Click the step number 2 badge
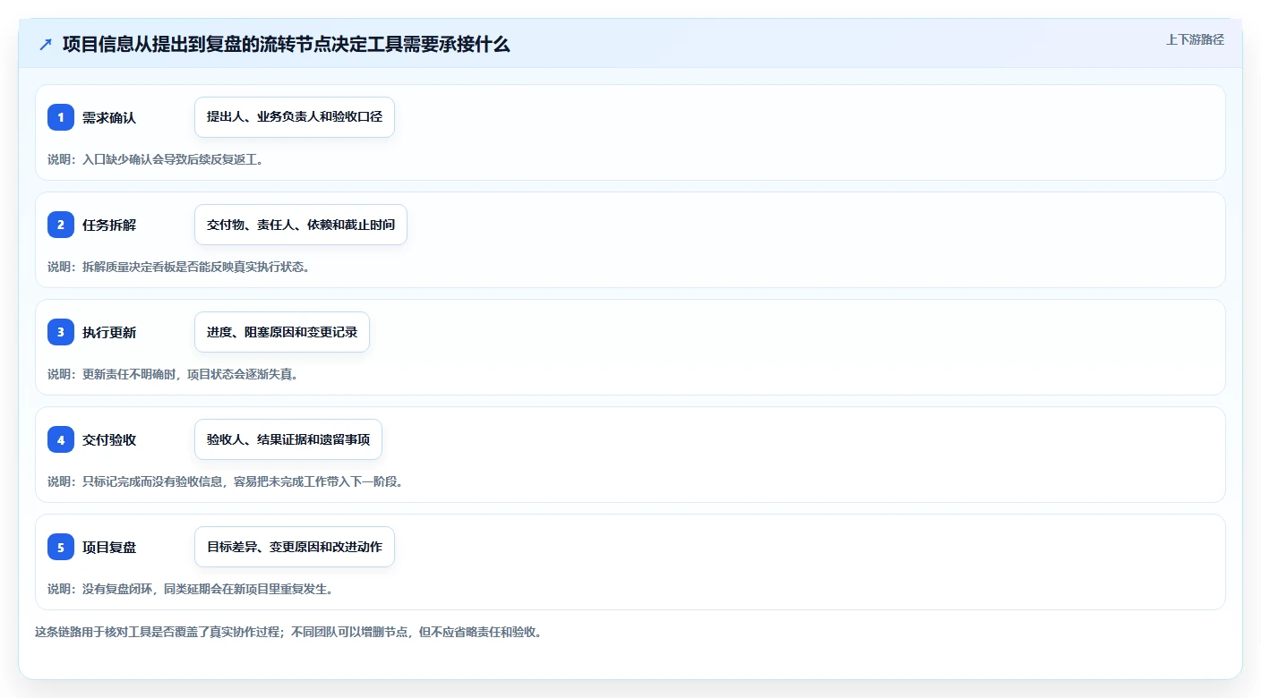 coord(61,225)
